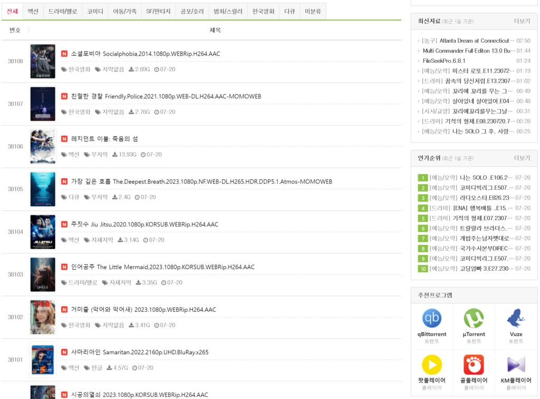The height and width of the screenshot is (399, 540).
Task: Open FileSeekPro.6.8.1 recent item
Action: point(444,61)
